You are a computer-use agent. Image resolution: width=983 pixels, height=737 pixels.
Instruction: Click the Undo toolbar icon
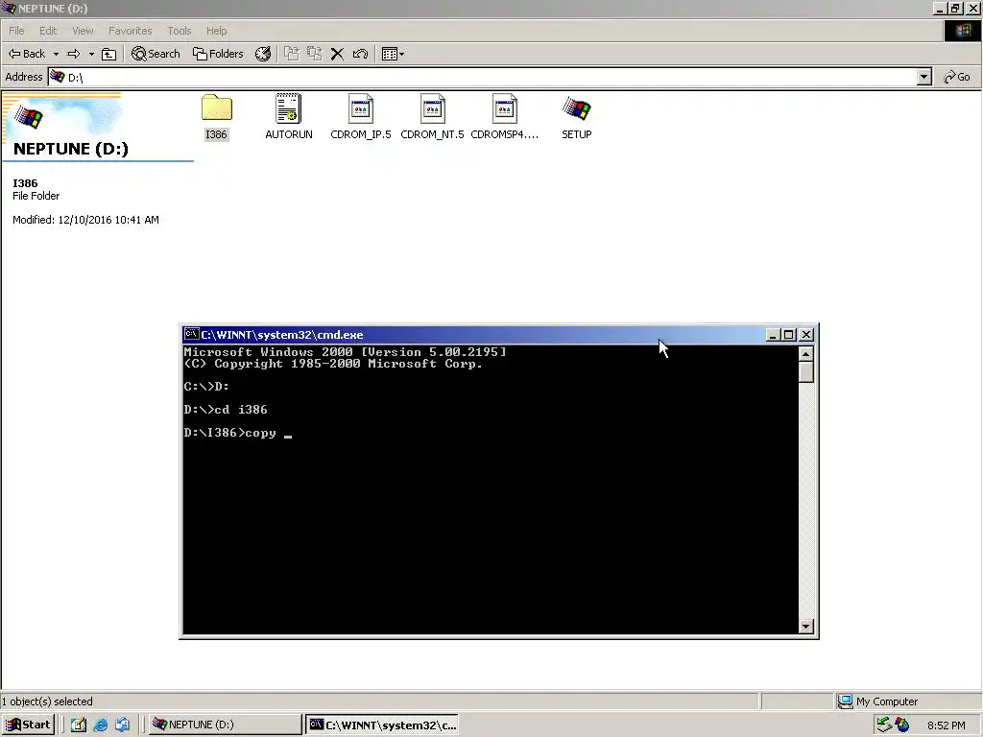click(x=360, y=54)
